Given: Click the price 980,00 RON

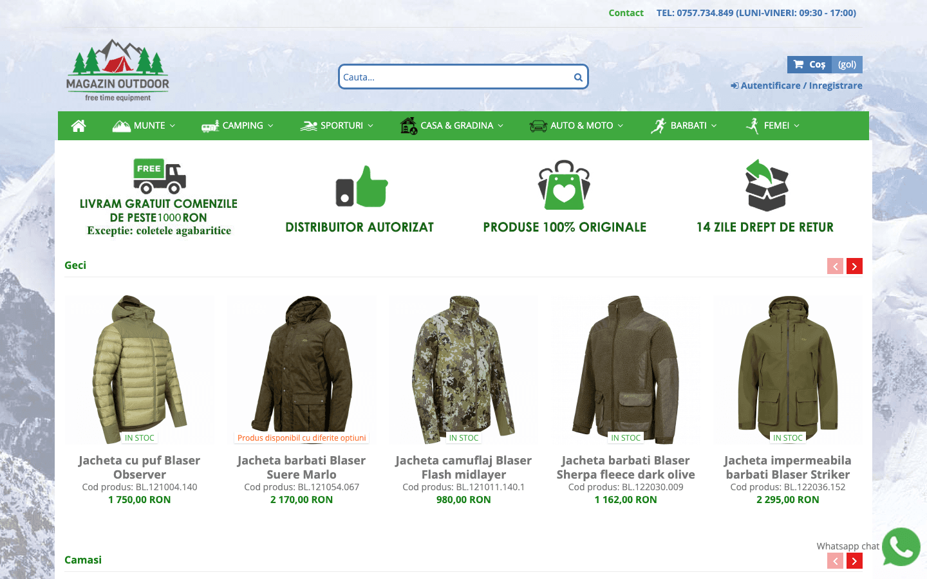Looking at the screenshot, I should click(x=464, y=500).
